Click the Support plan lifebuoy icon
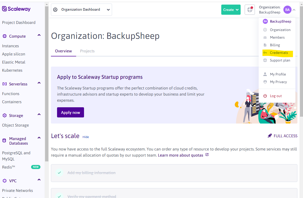The height and width of the screenshot is (198, 303). (x=265, y=60)
